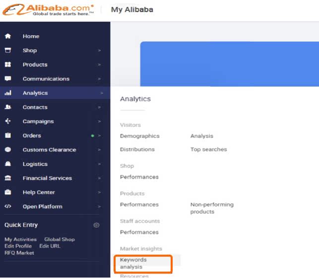Click the Help Center briefcase icon
This screenshot has height=278, width=319.
[x=8, y=192]
